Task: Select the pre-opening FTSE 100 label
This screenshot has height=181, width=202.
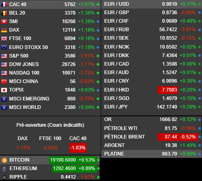Action: click(x=50, y=138)
